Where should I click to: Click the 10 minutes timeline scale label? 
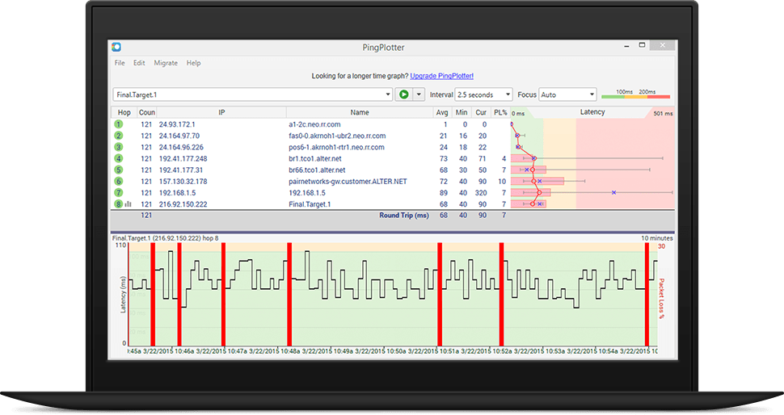coord(656,238)
